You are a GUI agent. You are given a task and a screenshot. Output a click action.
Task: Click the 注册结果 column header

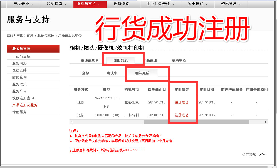182,90
